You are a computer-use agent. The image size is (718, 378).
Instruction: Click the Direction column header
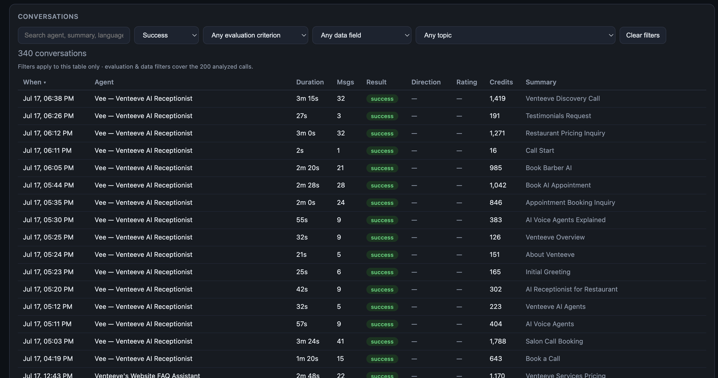point(426,82)
